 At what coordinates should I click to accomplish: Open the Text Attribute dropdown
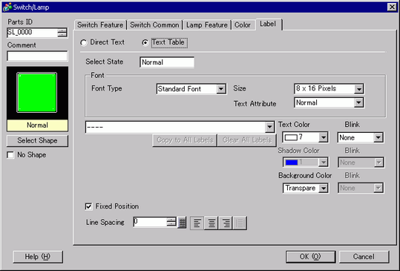pos(358,102)
